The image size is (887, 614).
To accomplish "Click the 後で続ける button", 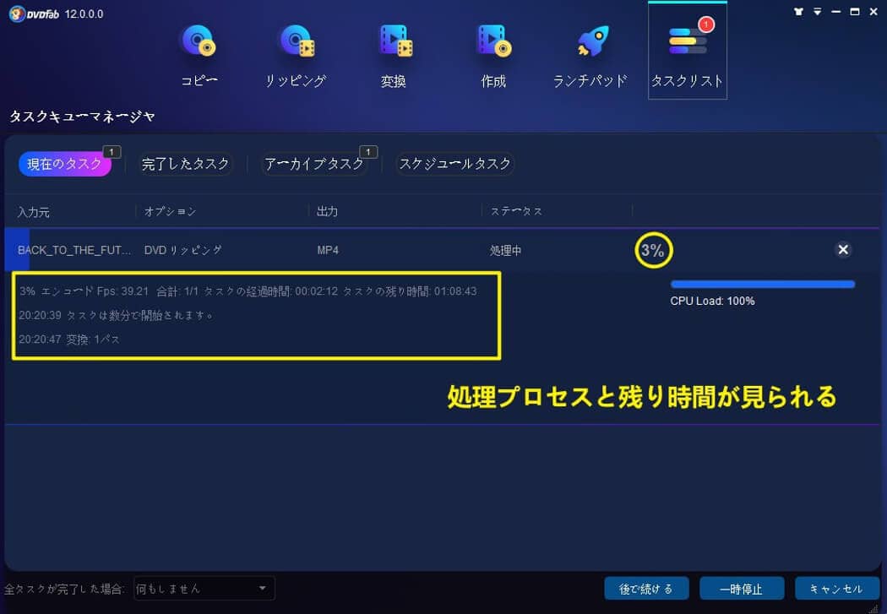I will pos(646,589).
